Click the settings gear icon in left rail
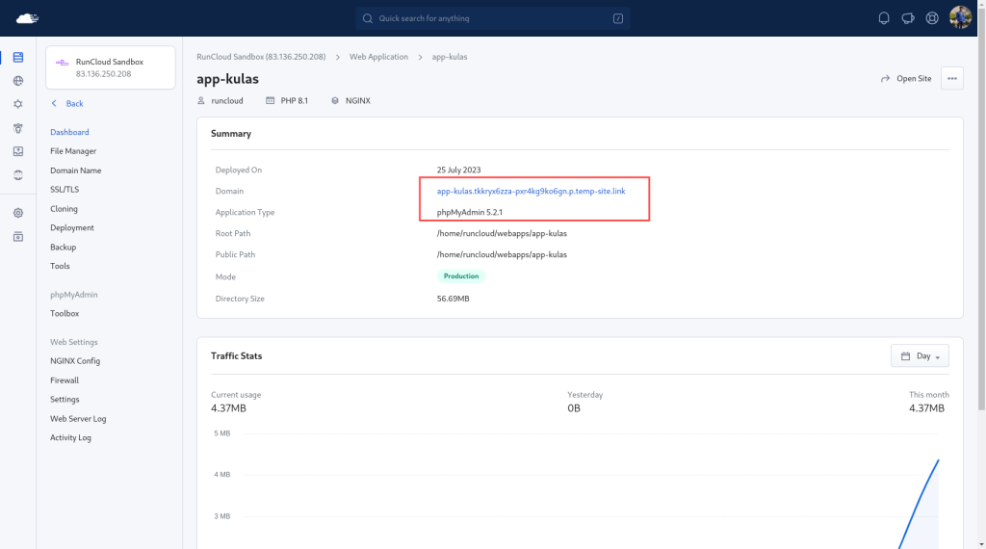 coord(18,213)
